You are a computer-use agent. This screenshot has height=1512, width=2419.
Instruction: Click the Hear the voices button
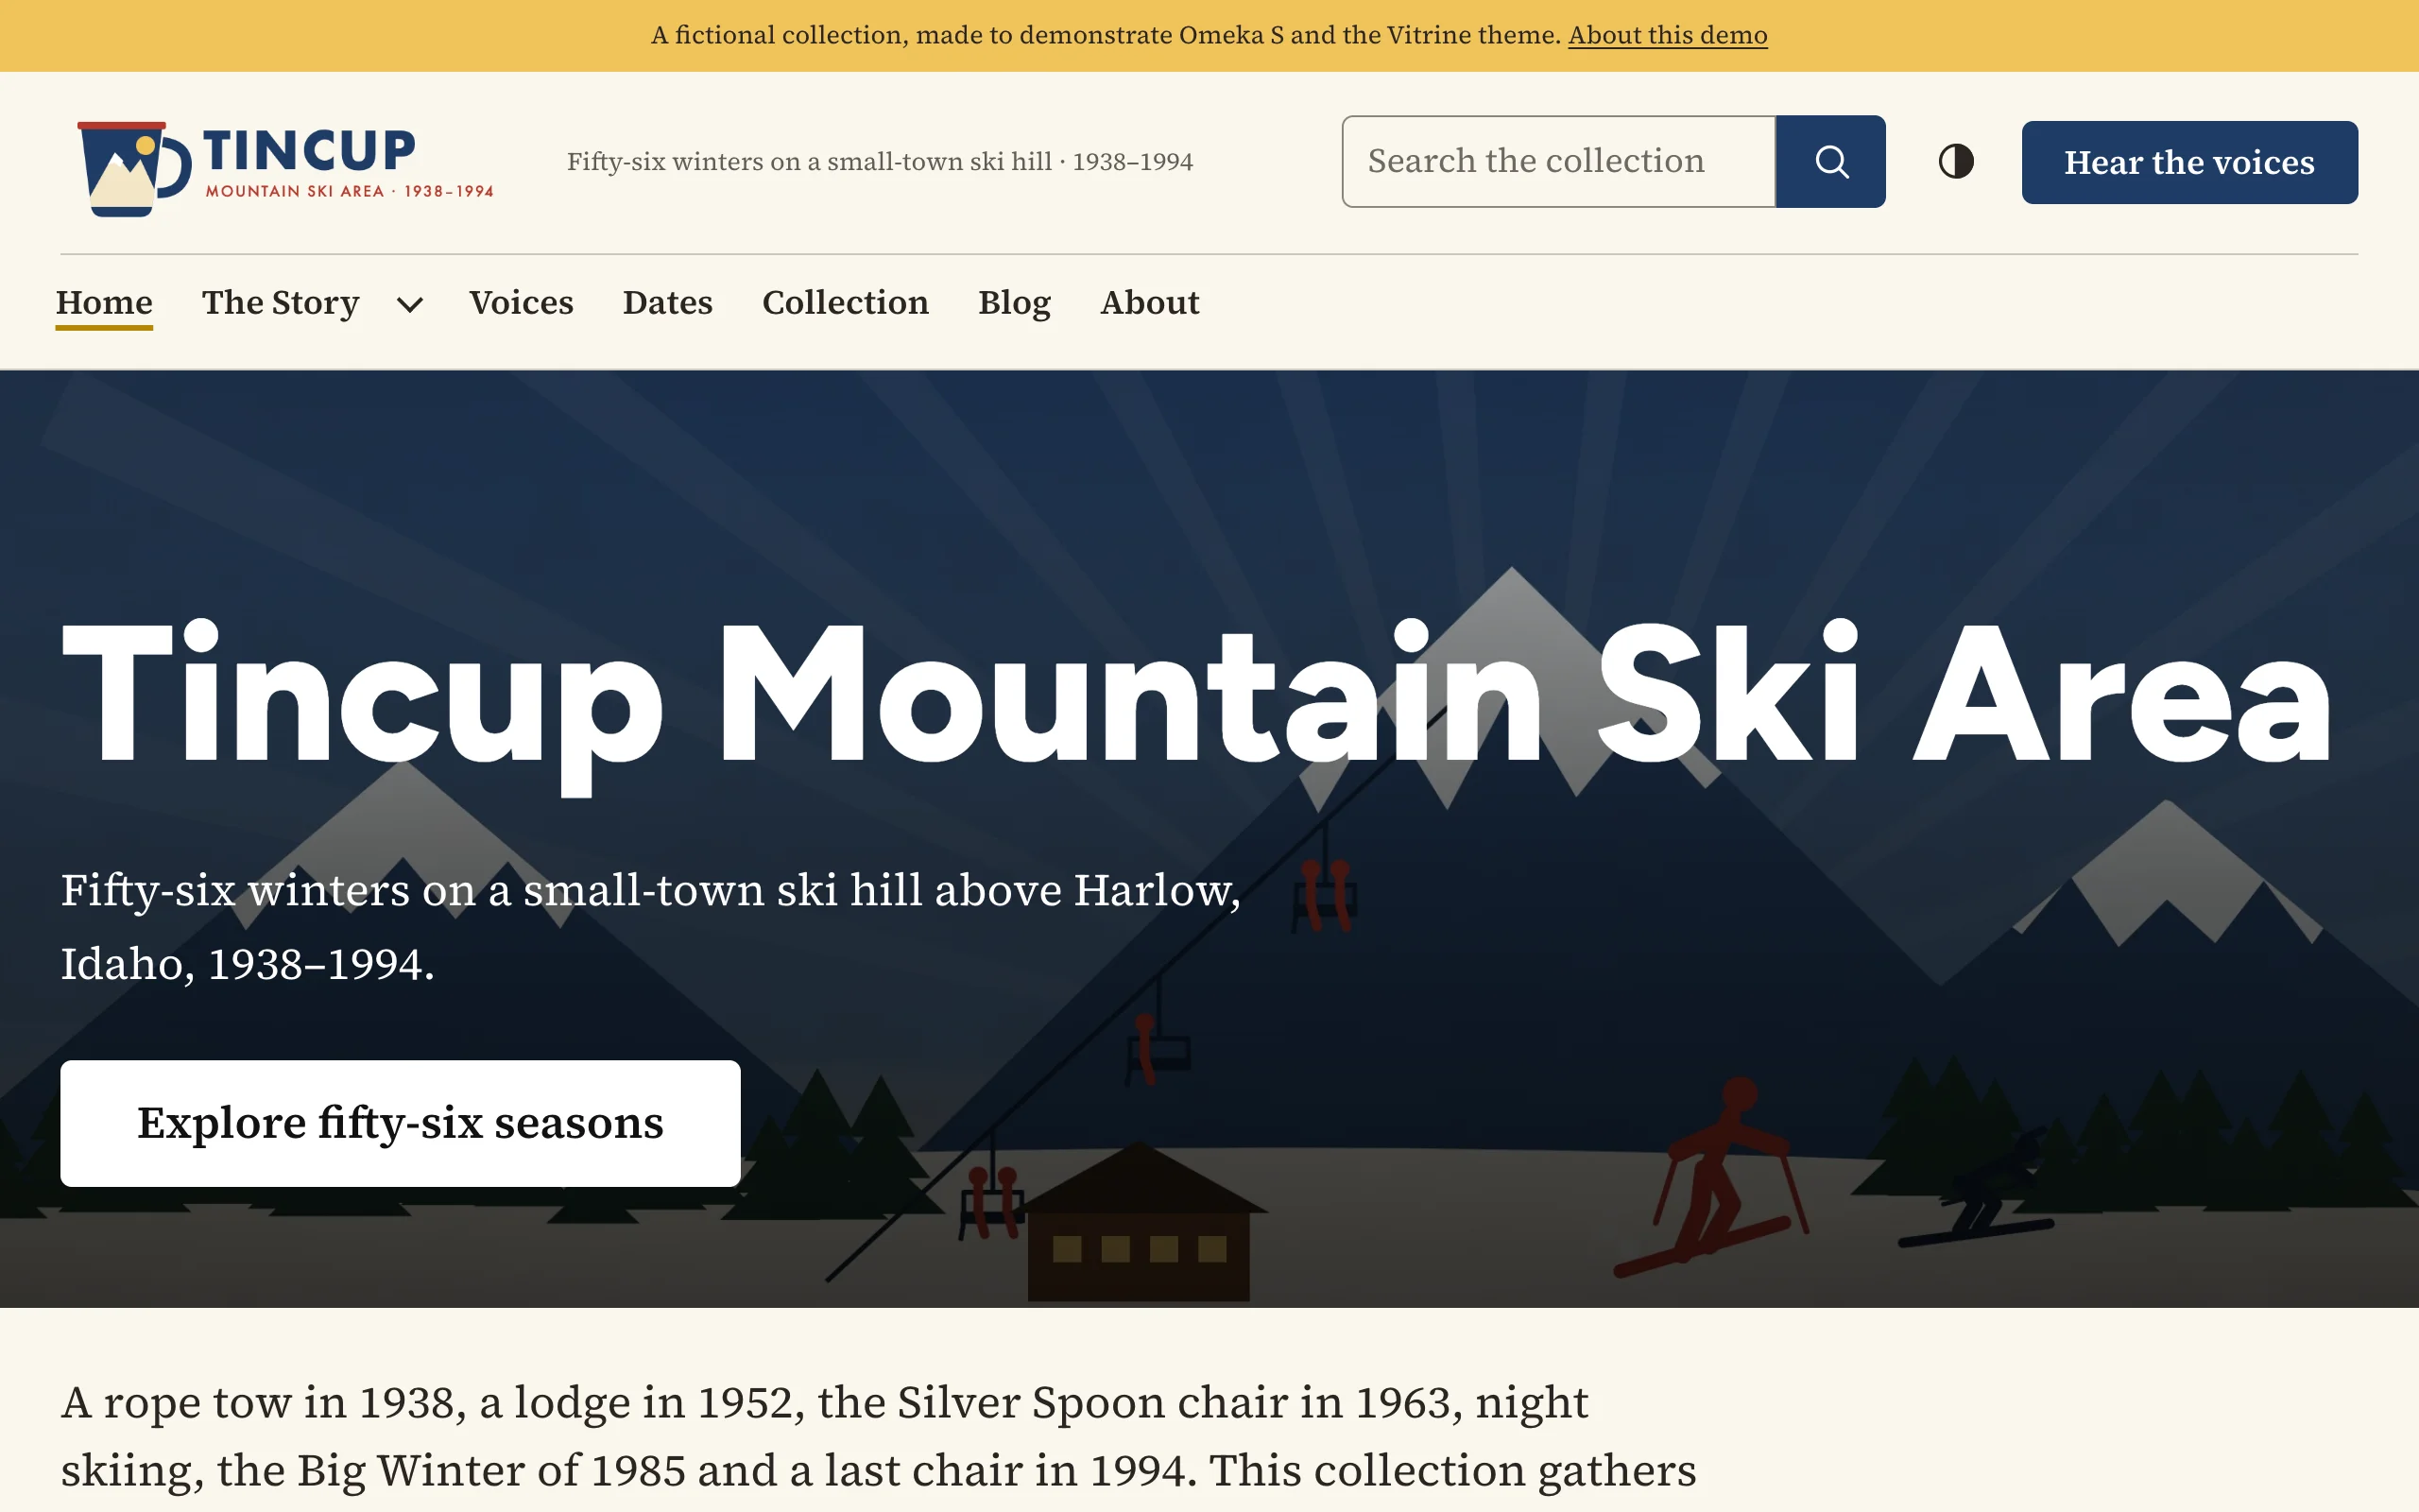pyautogui.click(x=2189, y=162)
